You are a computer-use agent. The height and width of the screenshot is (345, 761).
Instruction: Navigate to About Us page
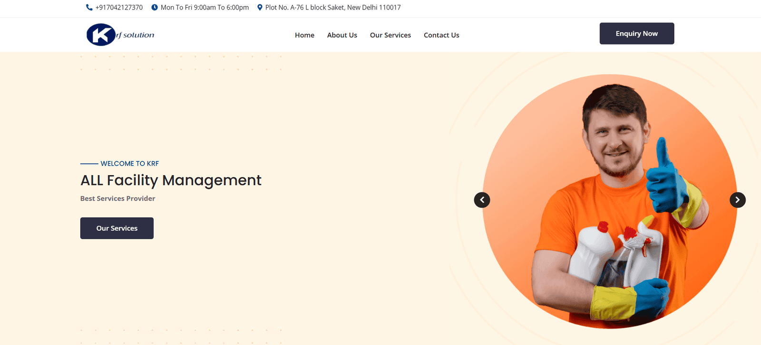[342, 35]
